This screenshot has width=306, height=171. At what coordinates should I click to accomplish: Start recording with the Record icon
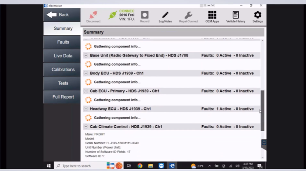coord(144,17)
